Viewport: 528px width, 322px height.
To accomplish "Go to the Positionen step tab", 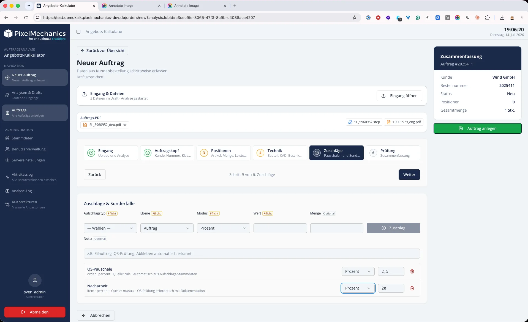I will (224, 153).
